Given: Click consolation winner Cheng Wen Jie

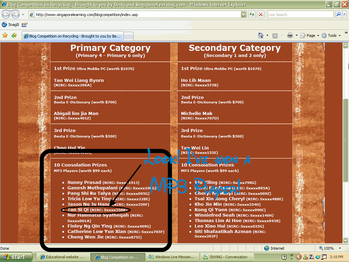Looking at the screenshot, I should pos(86,237).
